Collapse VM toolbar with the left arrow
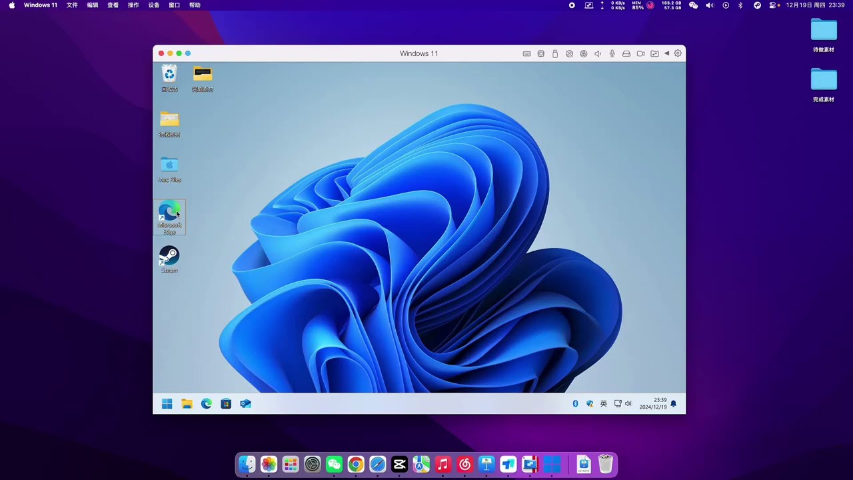The image size is (853, 480). 666,53
